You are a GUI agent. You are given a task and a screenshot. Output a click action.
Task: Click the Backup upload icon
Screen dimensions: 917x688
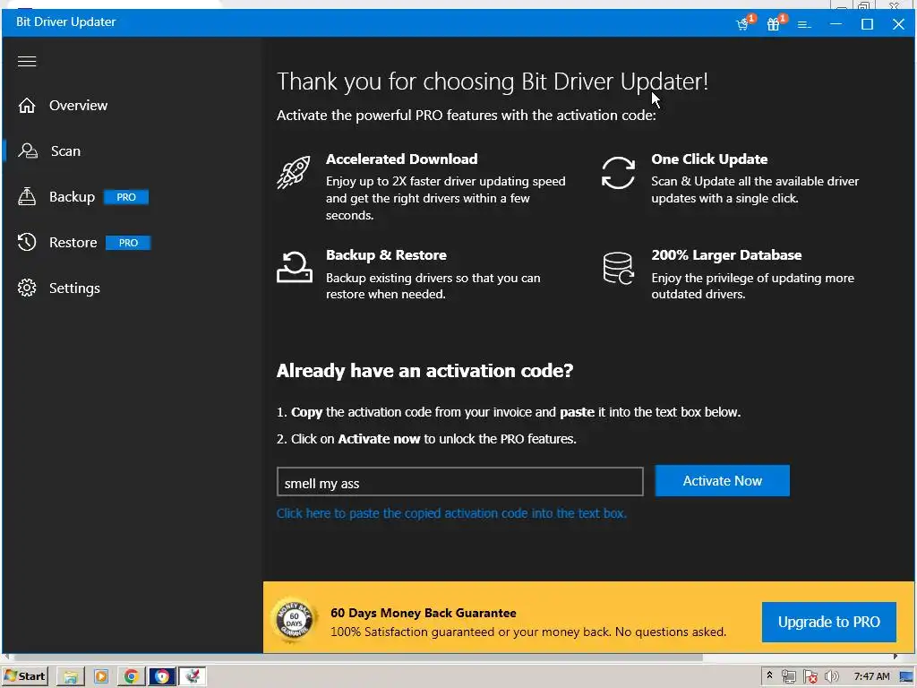(x=27, y=196)
